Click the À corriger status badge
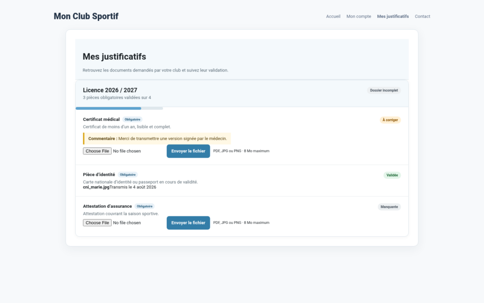The height and width of the screenshot is (303, 484). 390,120
